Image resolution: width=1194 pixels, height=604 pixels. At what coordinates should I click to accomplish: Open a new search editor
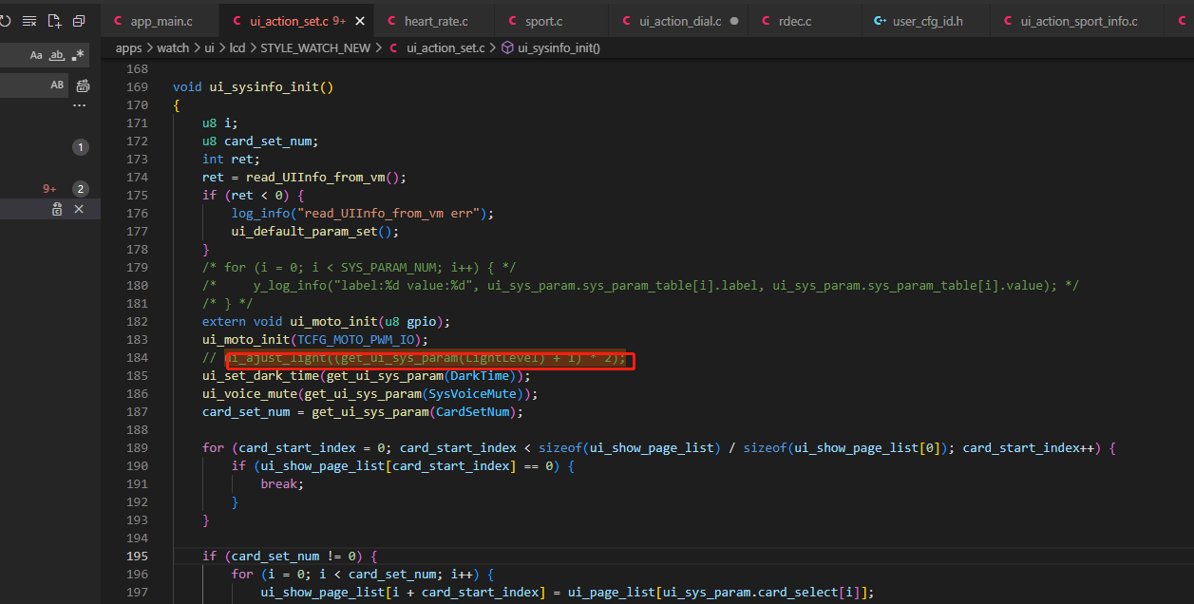pyautogui.click(x=54, y=20)
